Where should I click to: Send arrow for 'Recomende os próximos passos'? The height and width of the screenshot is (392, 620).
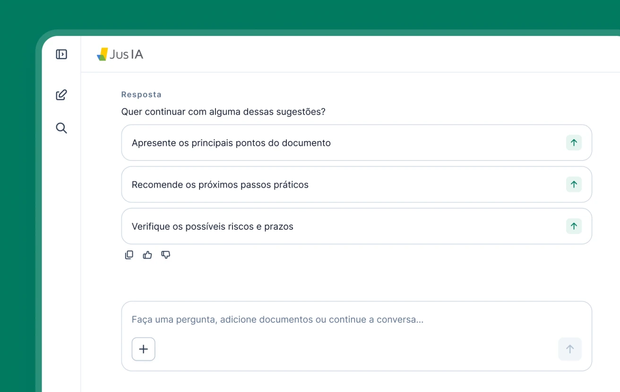click(574, 184)
